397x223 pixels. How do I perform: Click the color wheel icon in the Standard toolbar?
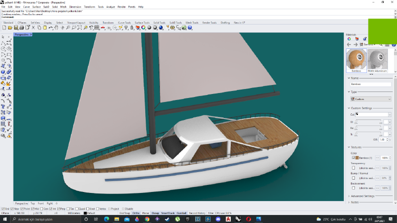pos(143,27)
